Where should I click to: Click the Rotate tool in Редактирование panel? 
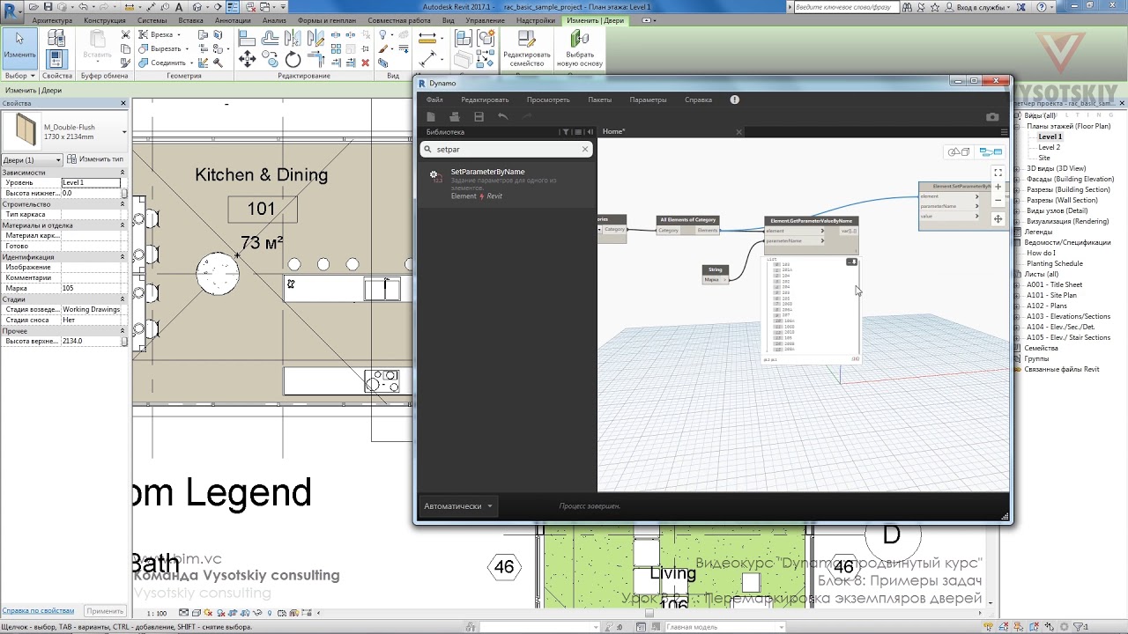pyautogui.click(x=293, y=59)
